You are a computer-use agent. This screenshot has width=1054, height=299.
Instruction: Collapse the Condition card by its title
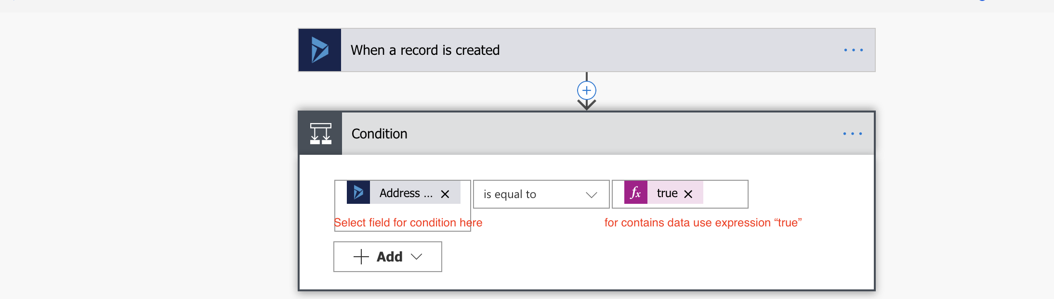(x=379, y=134)
